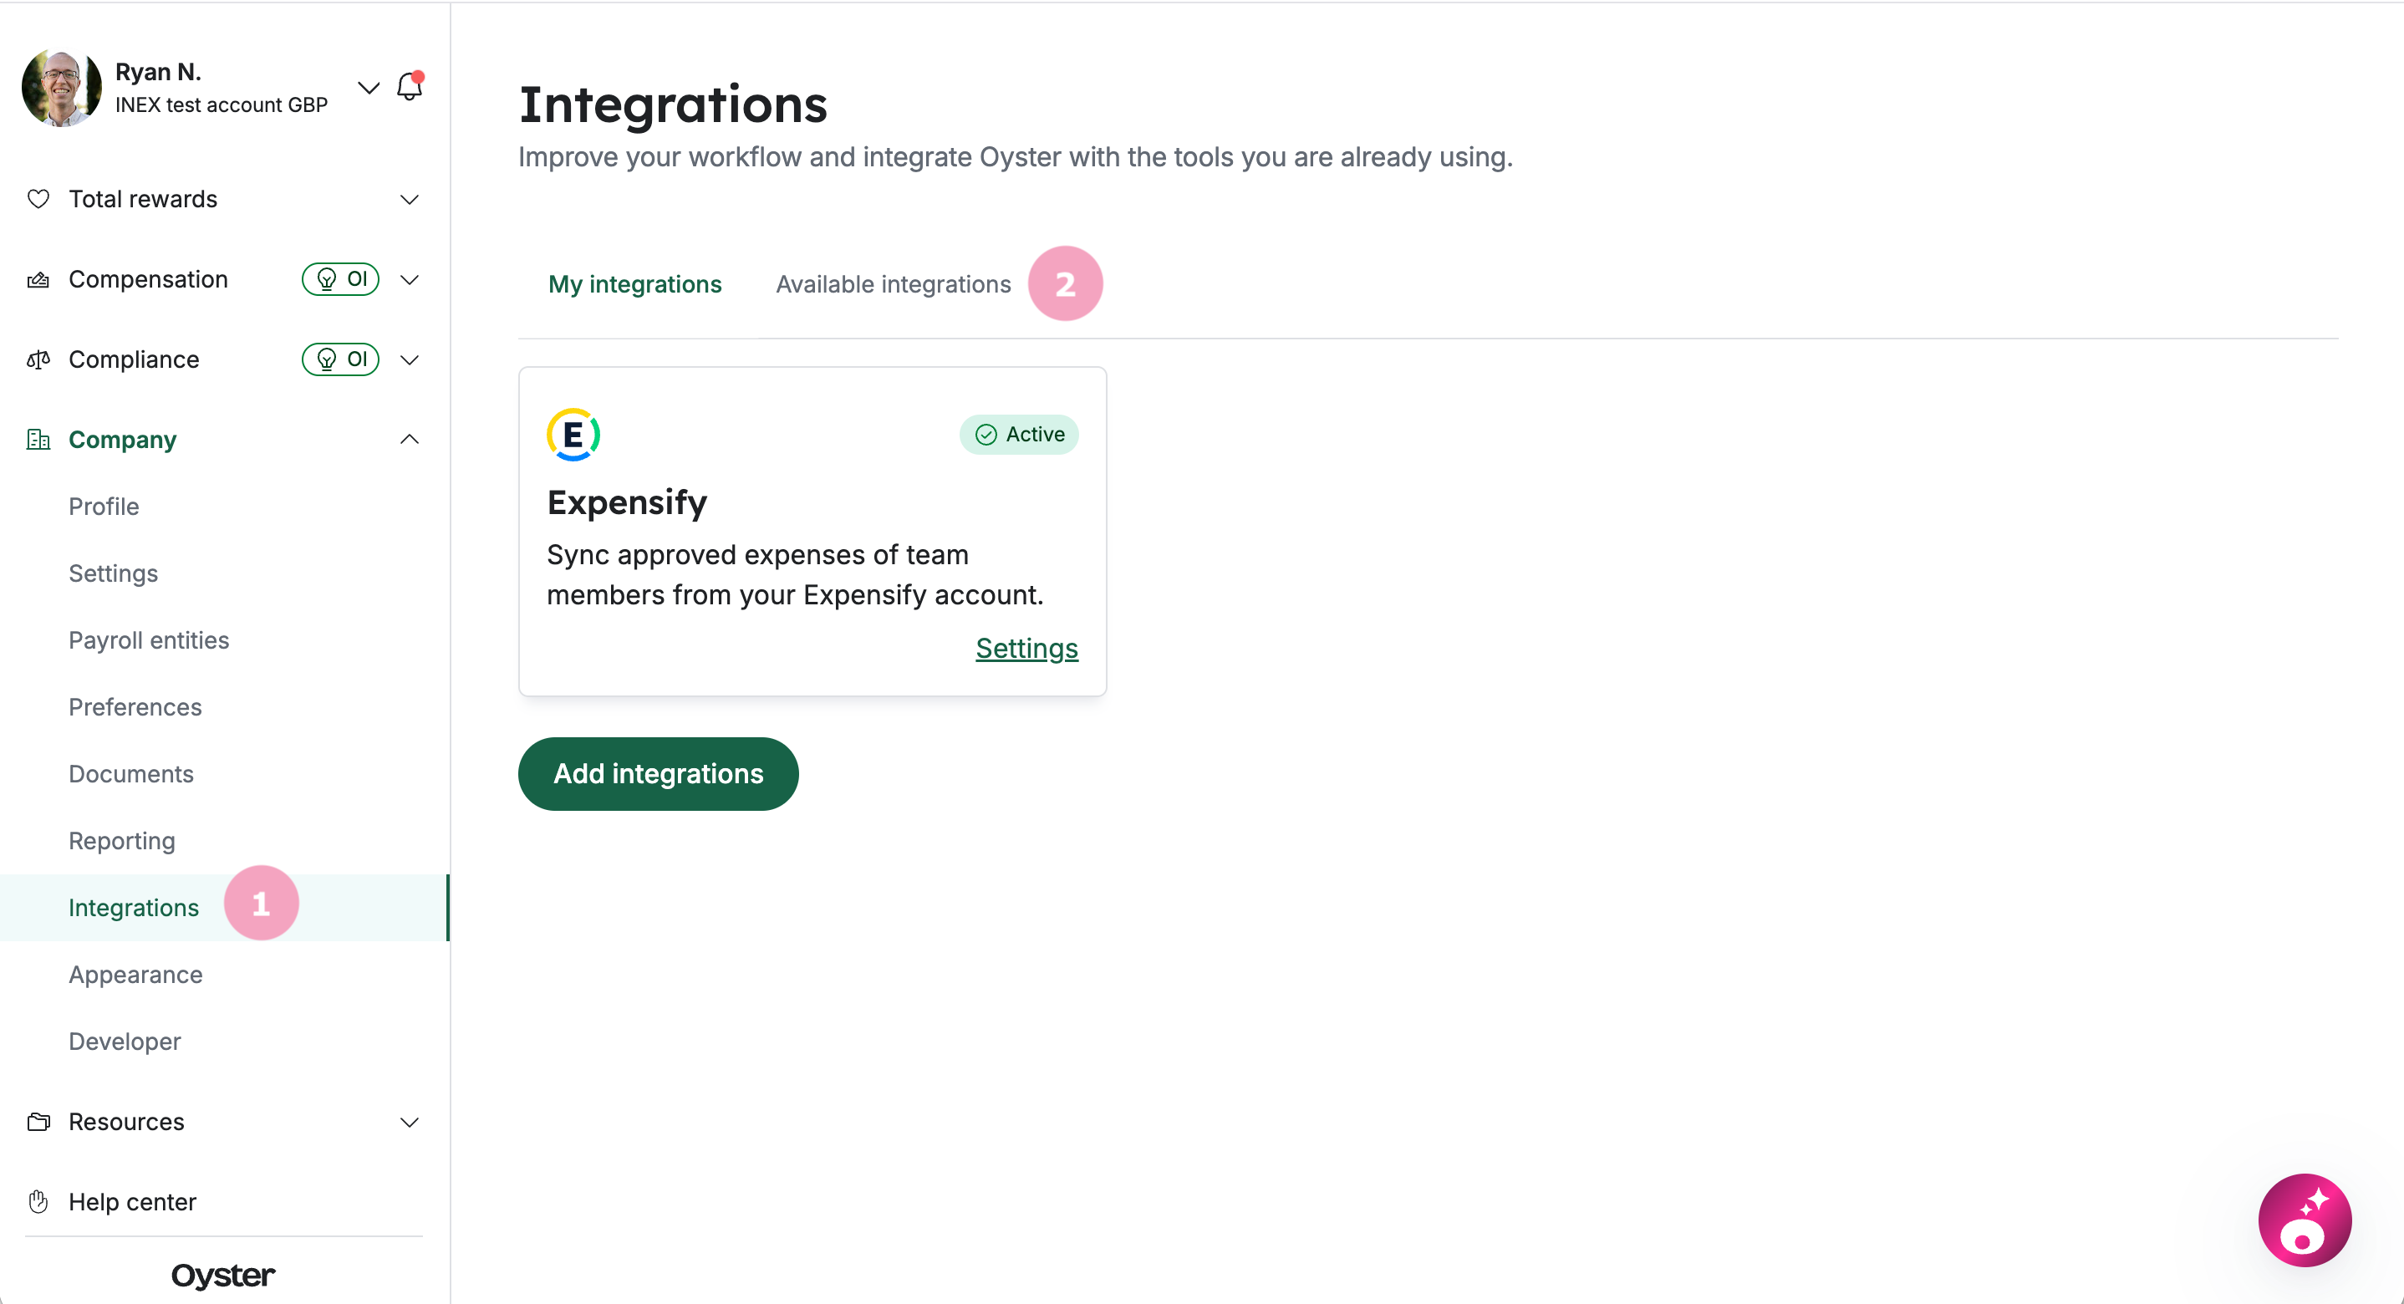2404x1304 pixels.
Task: Open Profile under Company
Action: [x=104, y=506]
